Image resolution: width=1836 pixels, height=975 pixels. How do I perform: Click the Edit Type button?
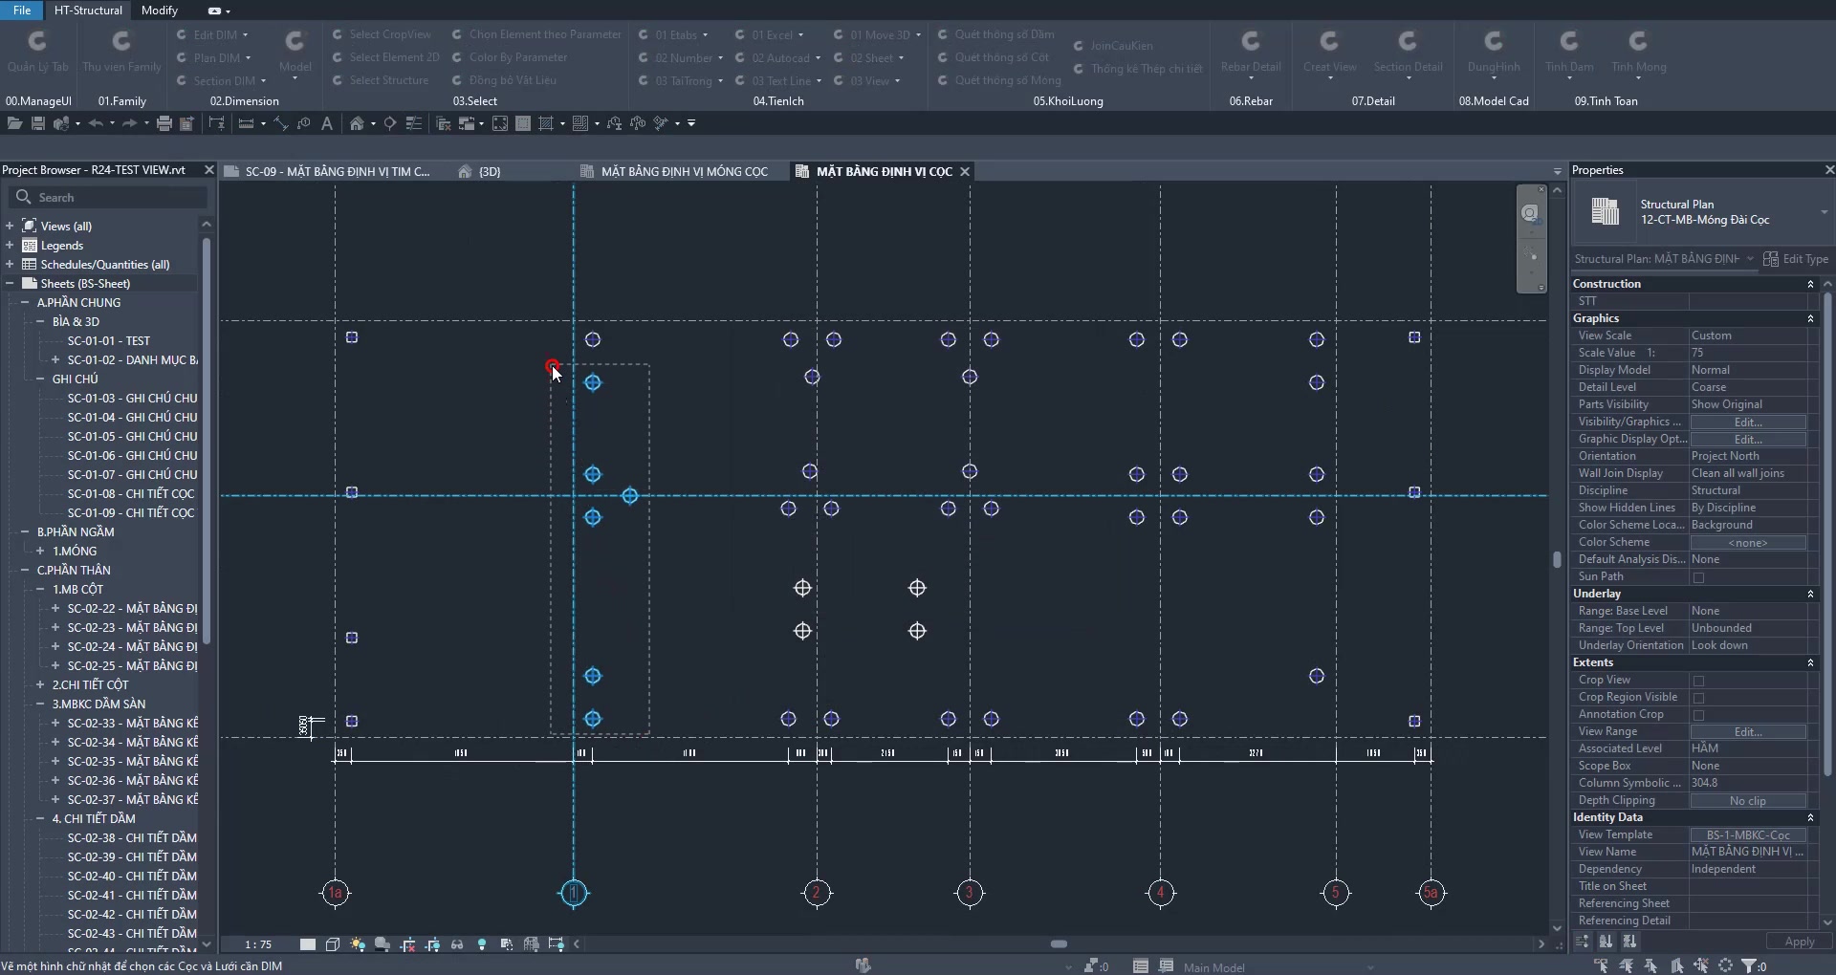click(1796, 259)
